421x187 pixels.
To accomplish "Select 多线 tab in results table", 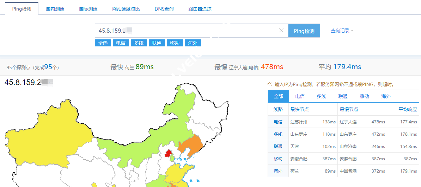I will pos(321,96).
